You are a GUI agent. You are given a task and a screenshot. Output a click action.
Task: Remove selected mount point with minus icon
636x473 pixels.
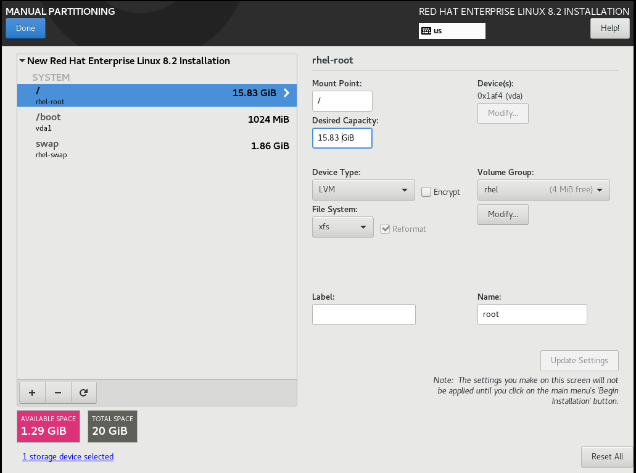click(58, 393)
